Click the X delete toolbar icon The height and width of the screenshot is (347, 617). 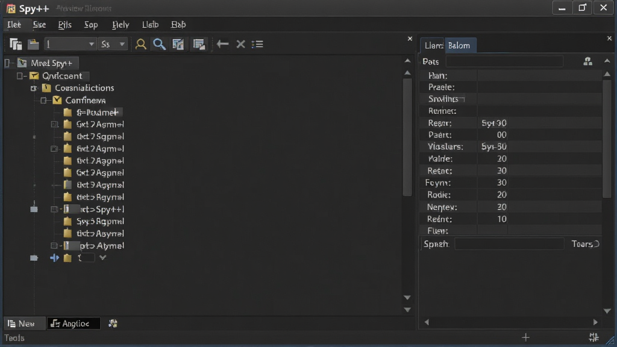(x=240, y=44)
